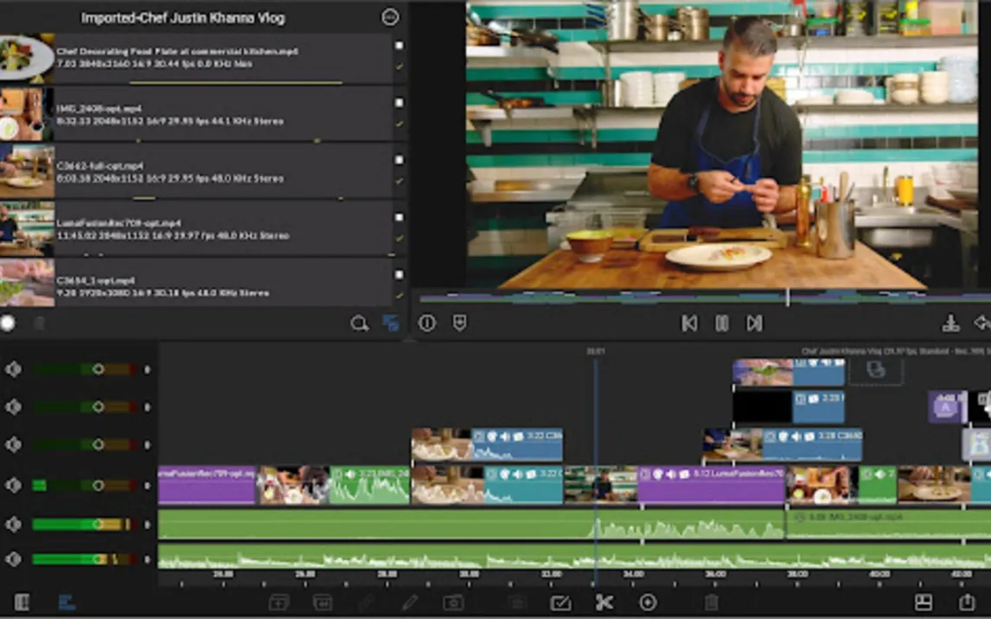Open the layout switcher icon
The width and height of the screenshot is (991, 619).
pyautogui.click(x=923, y=603)
